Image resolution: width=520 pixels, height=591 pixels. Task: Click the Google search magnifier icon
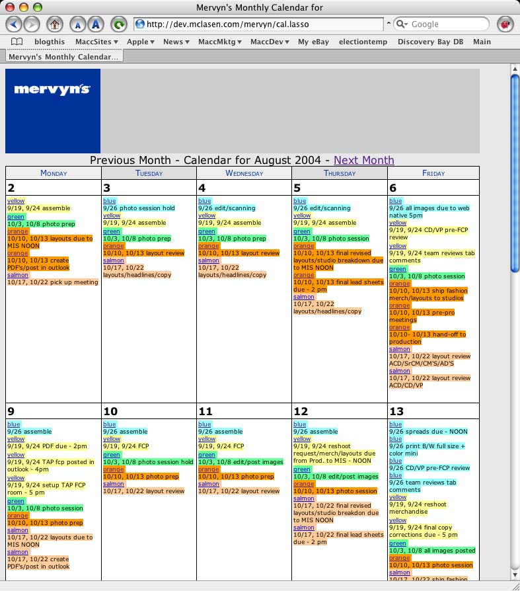[x=402, y=24]
